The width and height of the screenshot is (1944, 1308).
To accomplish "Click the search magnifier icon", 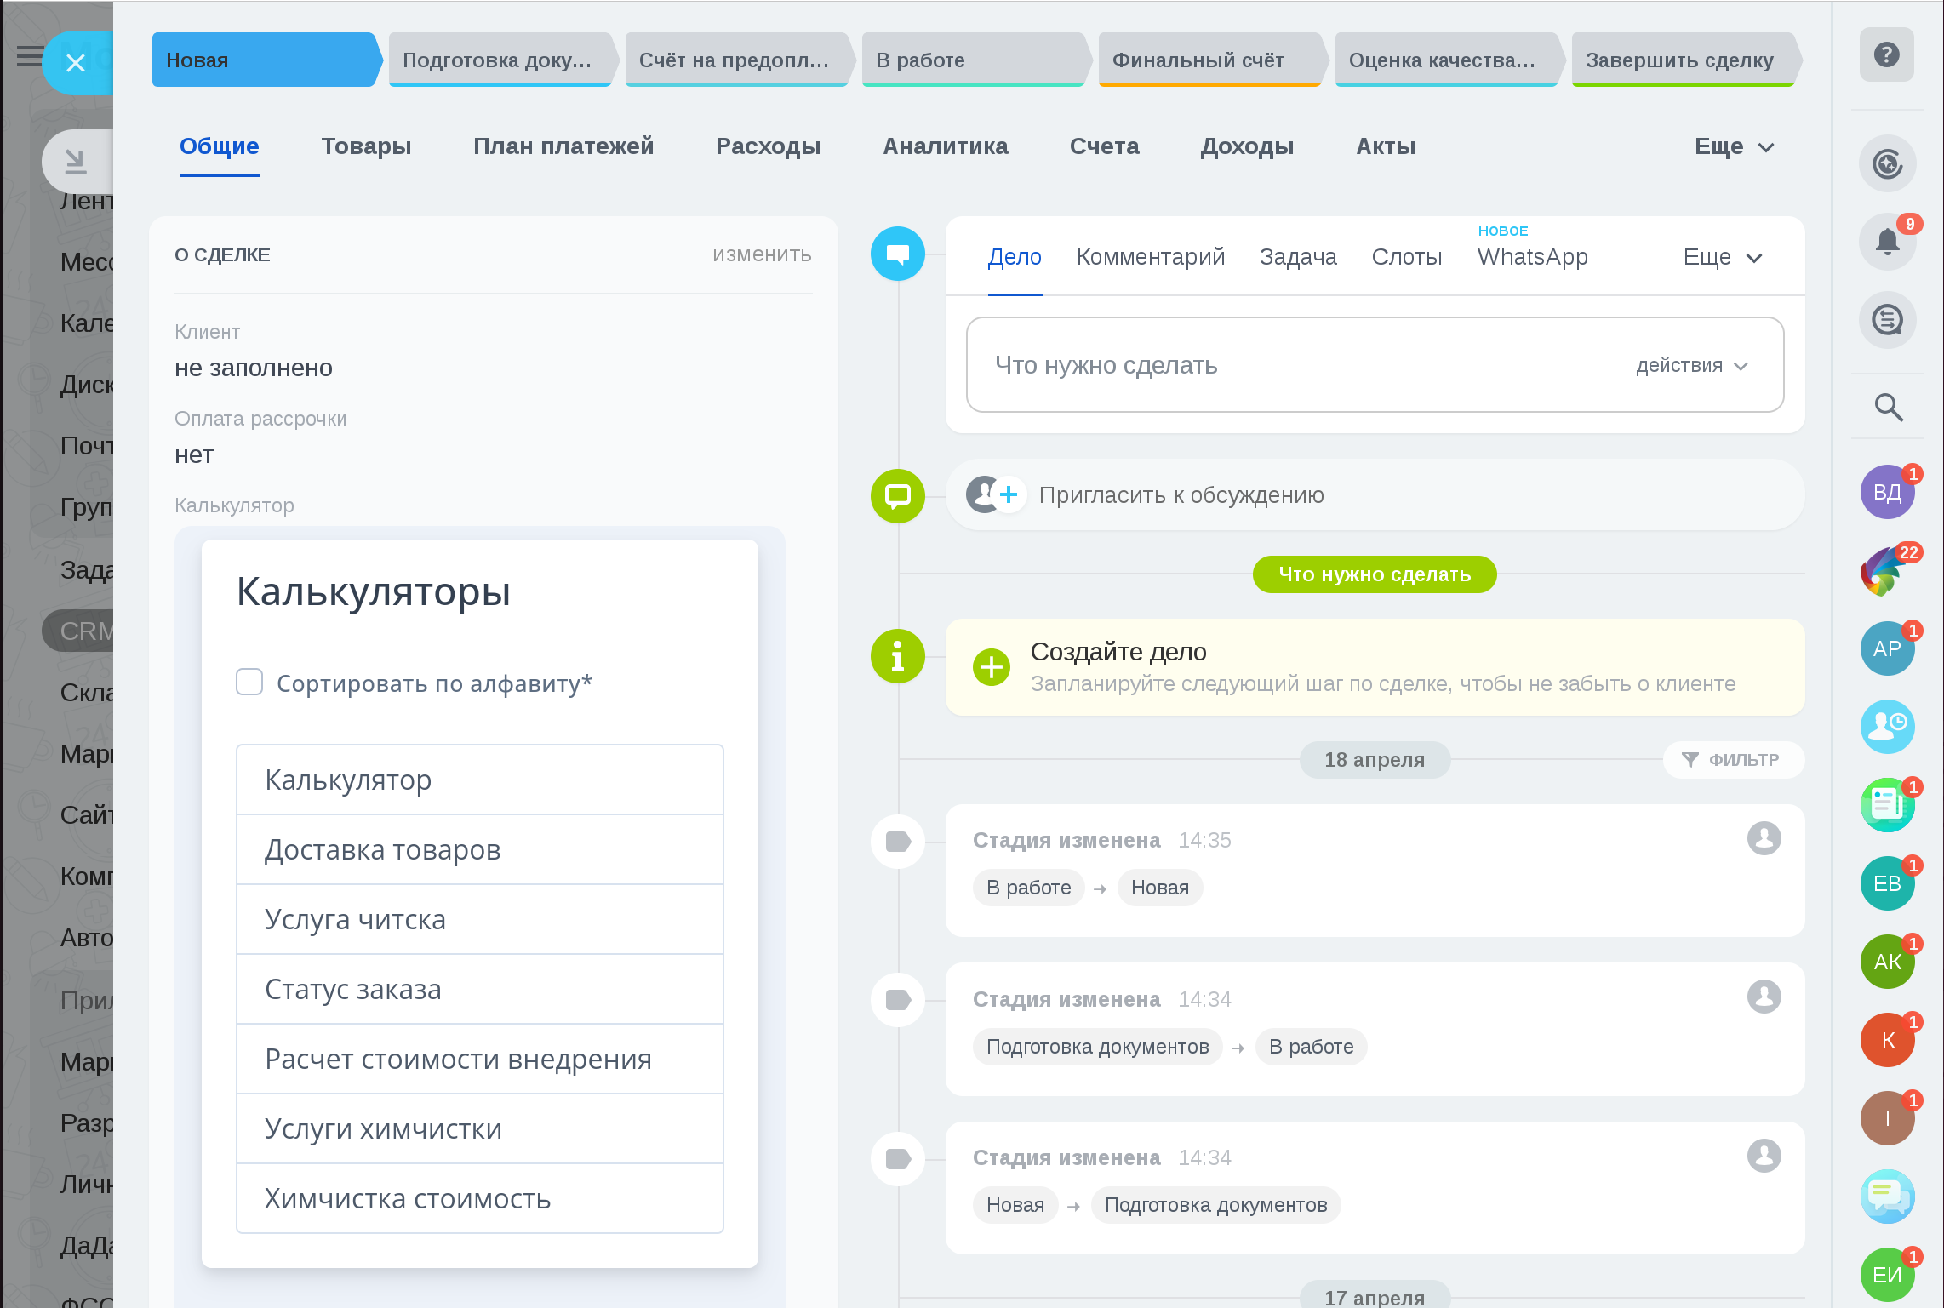I will [1888, 408].
